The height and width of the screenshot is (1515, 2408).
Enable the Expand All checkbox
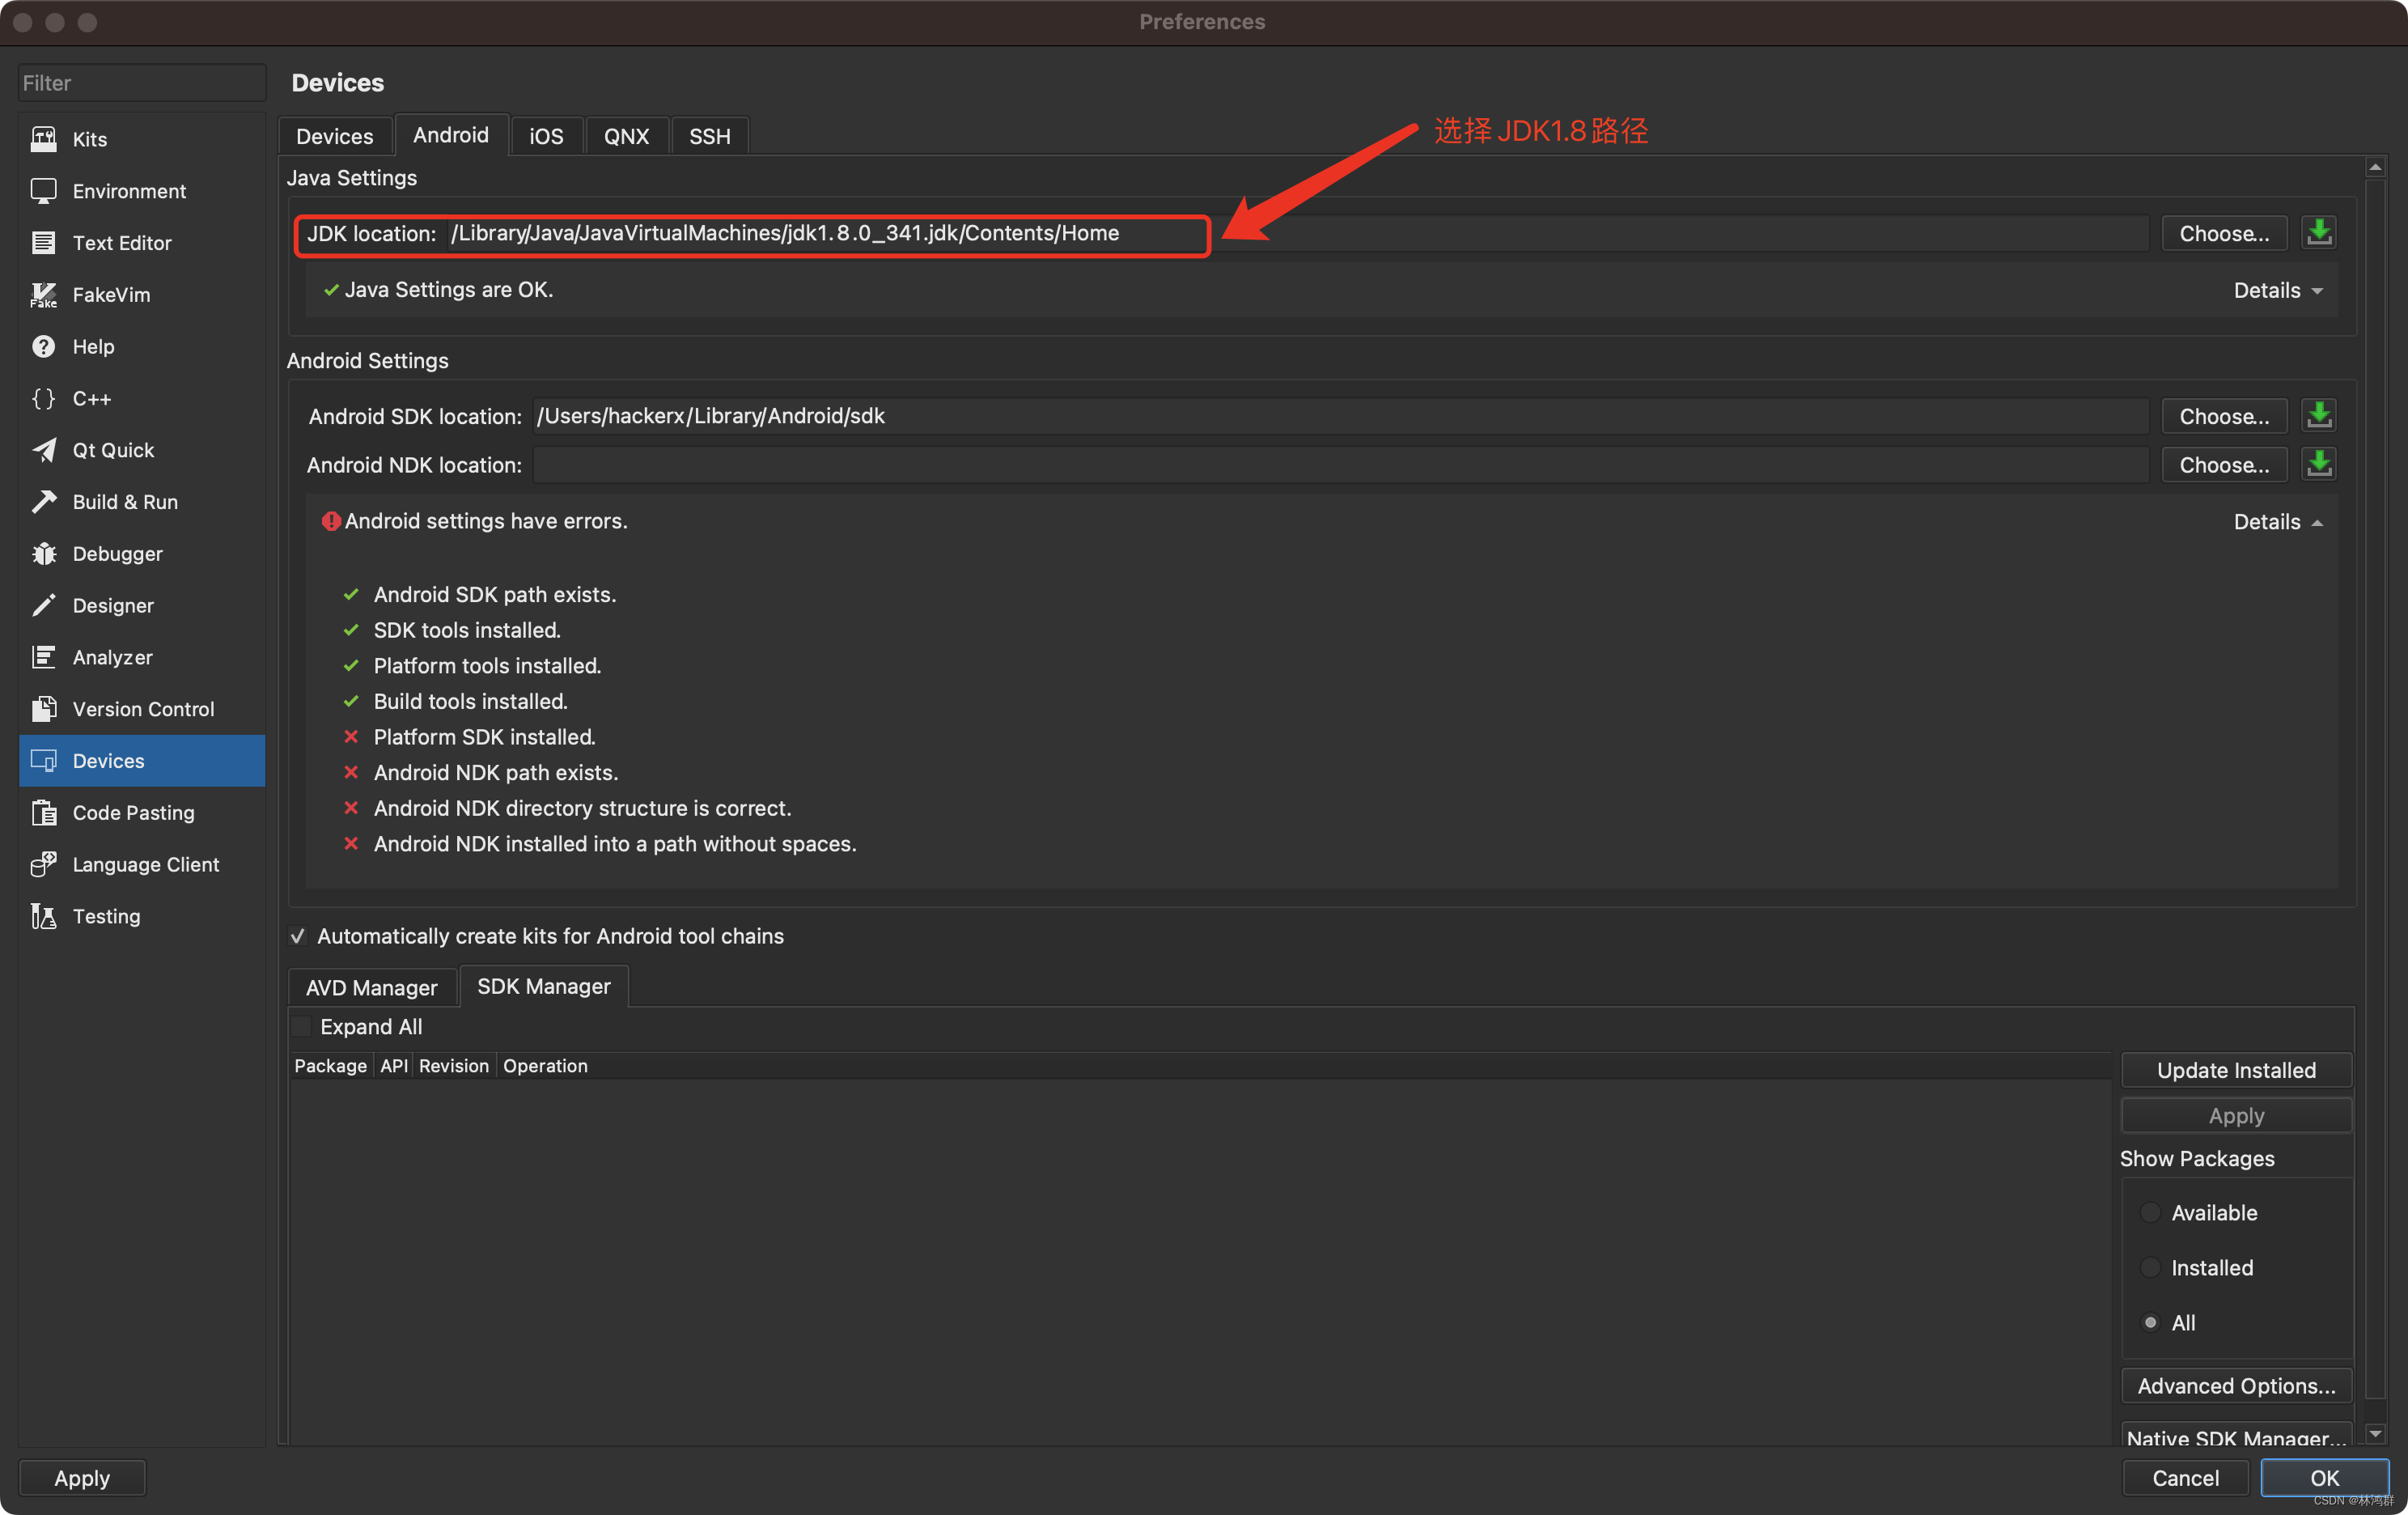(301, 1026)
